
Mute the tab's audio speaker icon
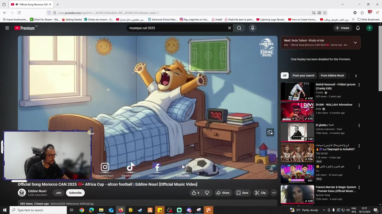17,4
